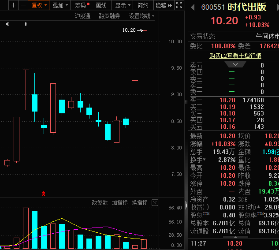Click 净资产 value 8.32
Screen dimensions: 279x250
(x=229, y=199)
